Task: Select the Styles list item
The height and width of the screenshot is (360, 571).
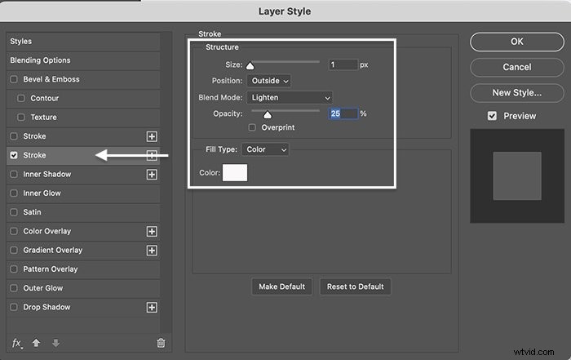Action: (x=83, y=41)
